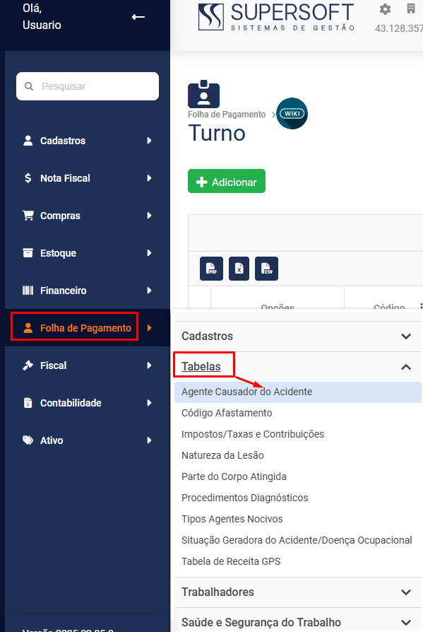Expand the Trabalhadores section
The height and width of the screenshot is (632, 423).
[x=406, y=592]
